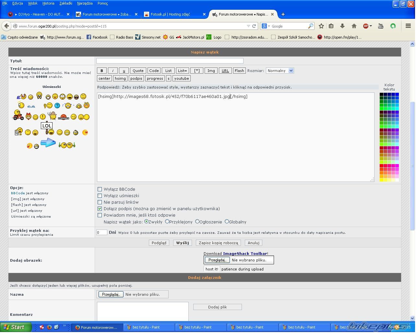Open the Downloads arrow icon
The height and width of the screenshot is (334, 417).
pos(342,26)
